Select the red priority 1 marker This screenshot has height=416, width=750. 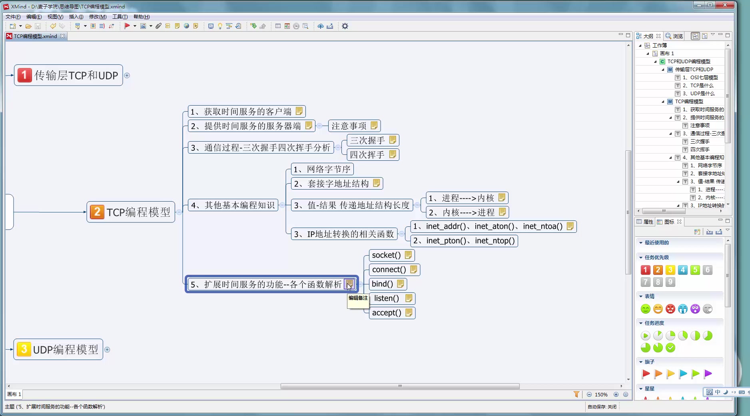(645, 270)
